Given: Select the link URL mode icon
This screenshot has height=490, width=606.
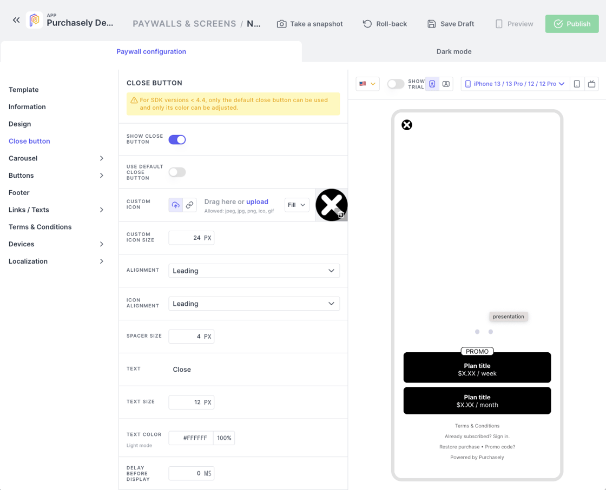Looking at the screenshot, I should click(x=189, y=205).
